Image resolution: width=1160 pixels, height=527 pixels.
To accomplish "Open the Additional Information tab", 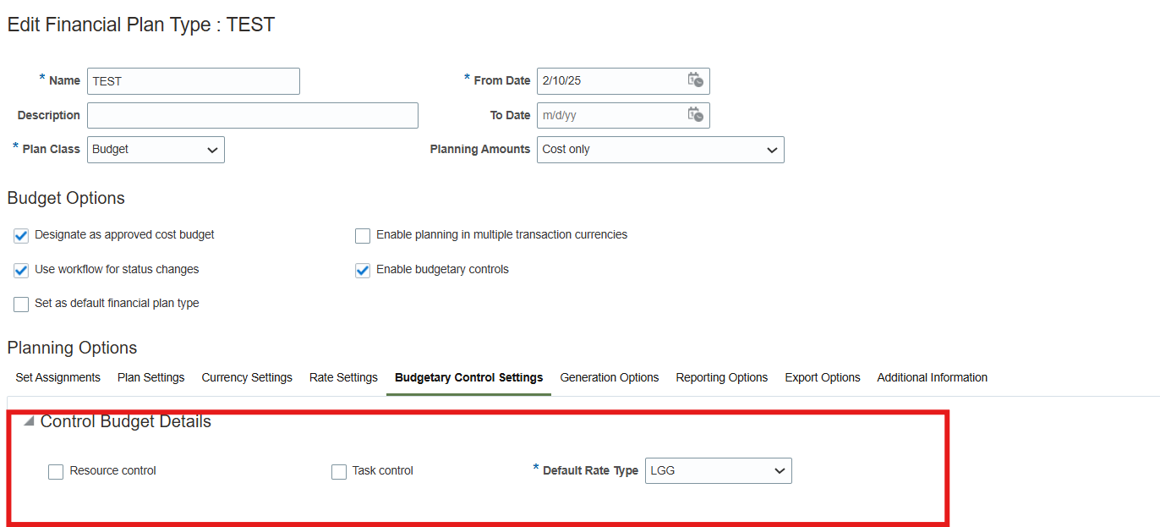I will tap(932, 377).
